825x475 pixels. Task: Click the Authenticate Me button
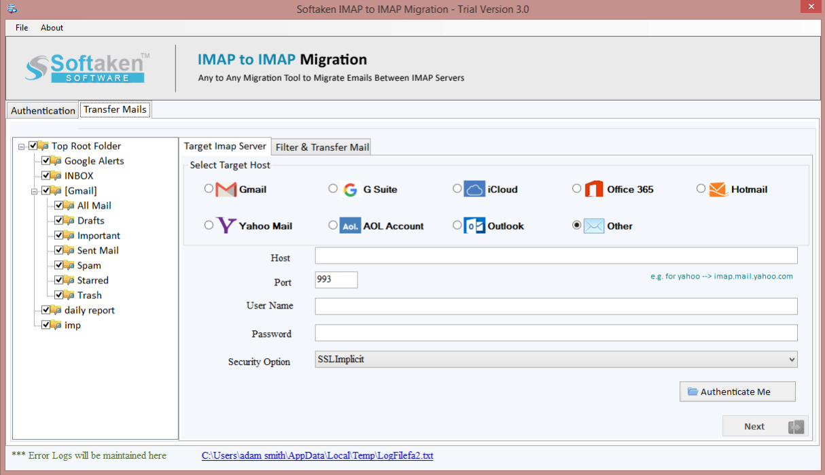(737, 391)
